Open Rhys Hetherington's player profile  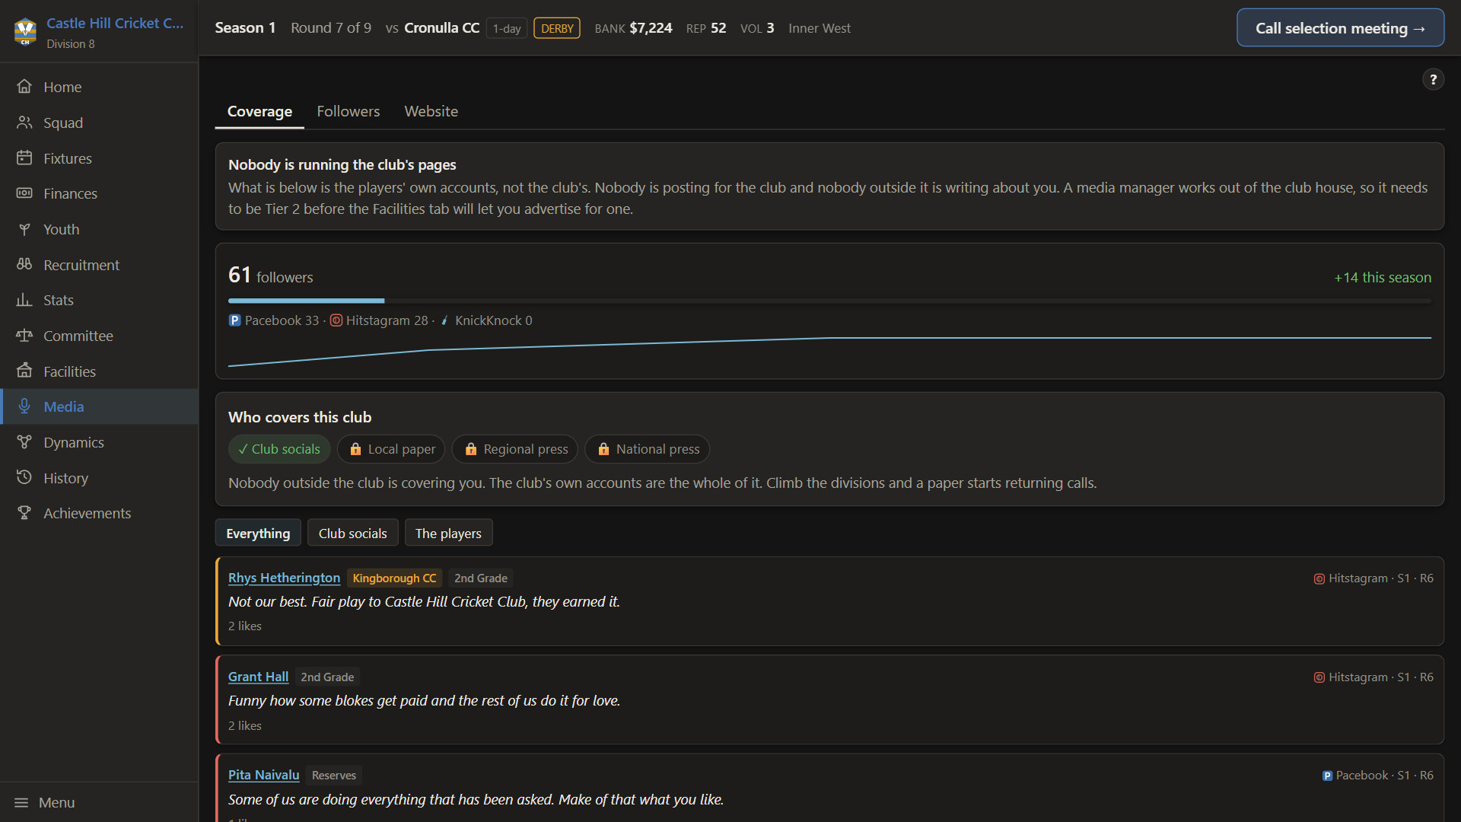click(284, 578)
